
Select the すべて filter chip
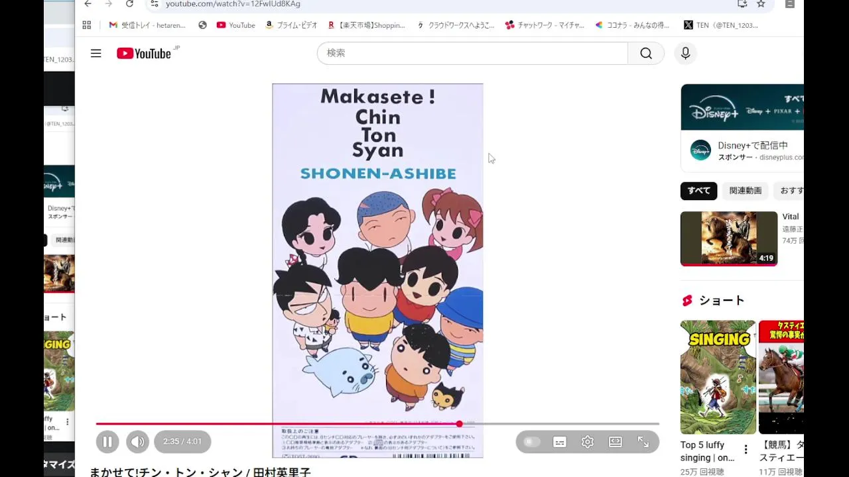pos(698,190)
